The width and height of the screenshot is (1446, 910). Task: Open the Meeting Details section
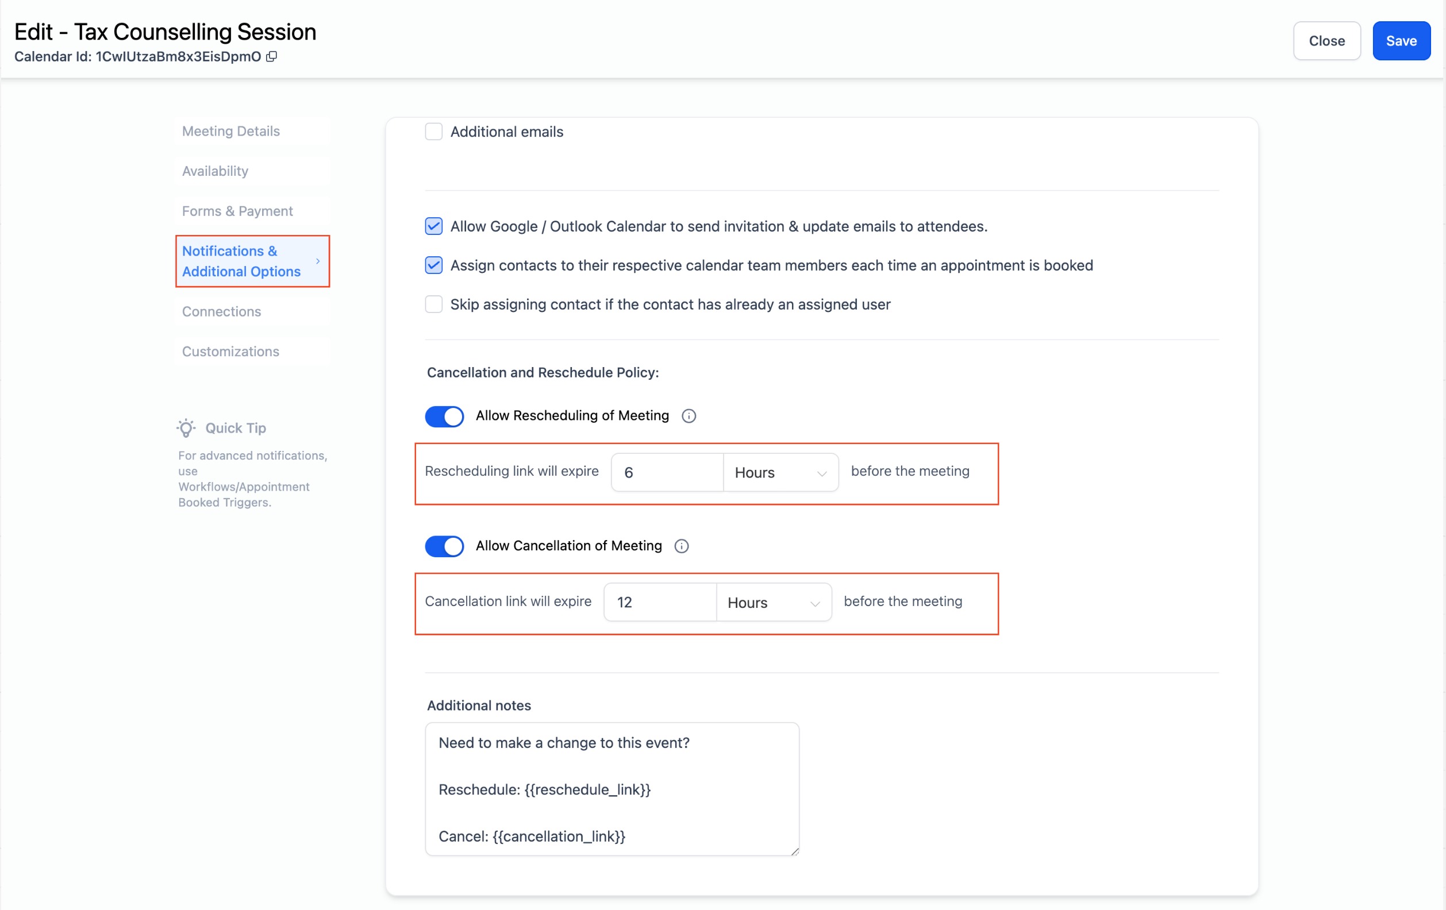[x=231, y=131]
